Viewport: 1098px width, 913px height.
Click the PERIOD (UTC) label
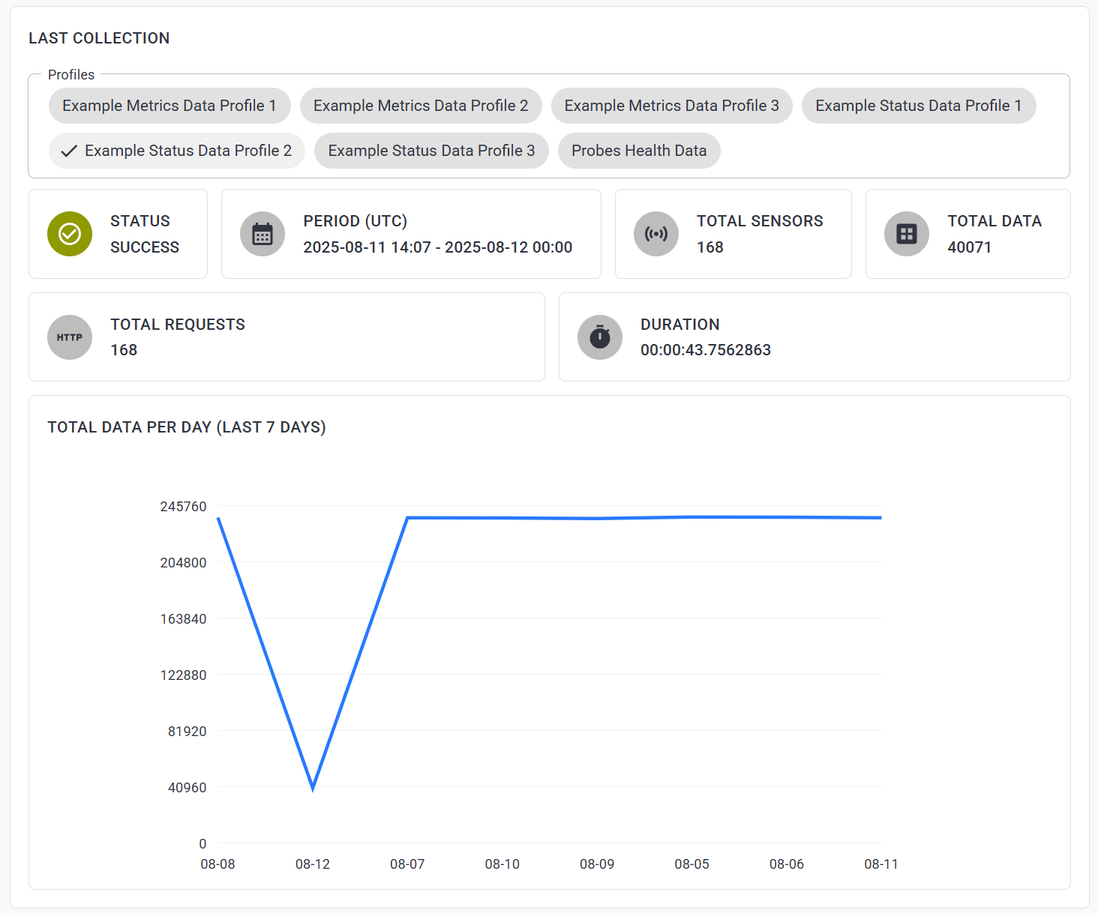tap(355, 221)
